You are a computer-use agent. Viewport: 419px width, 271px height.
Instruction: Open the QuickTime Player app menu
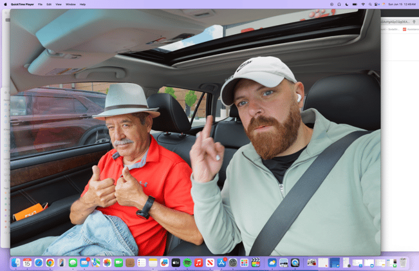click(x=22, y=5)
